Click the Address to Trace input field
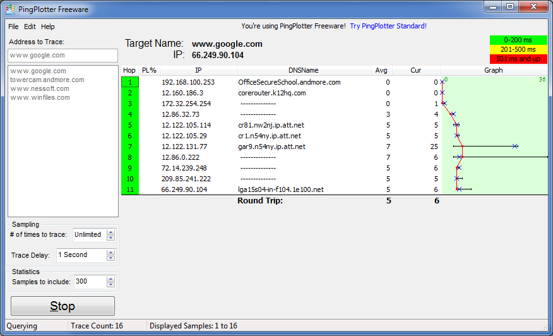 pyautogui.click(x=63, y=56)
